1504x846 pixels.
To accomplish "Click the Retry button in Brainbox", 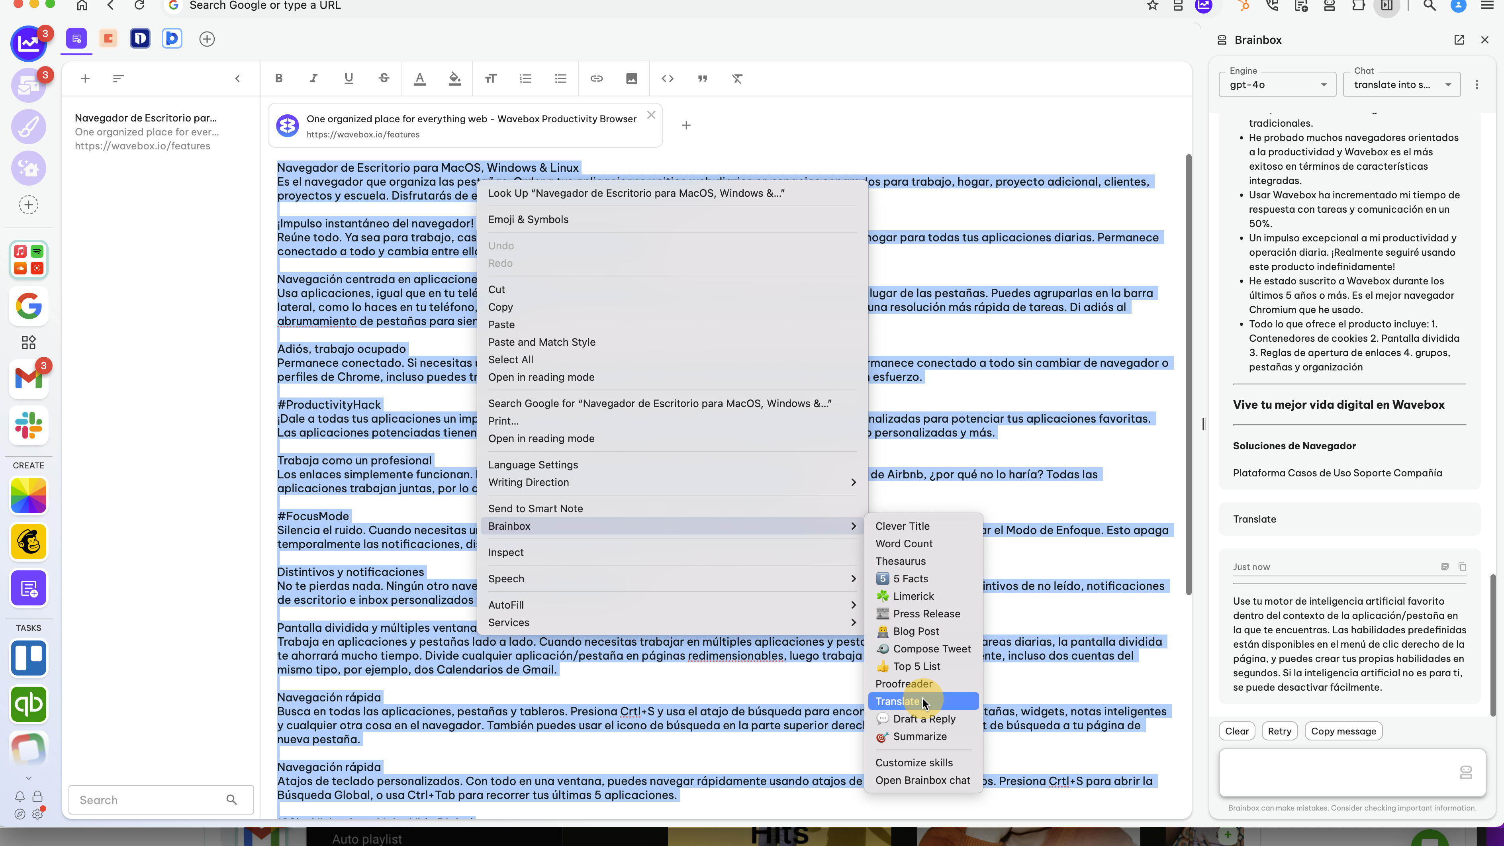I will [1279, 731].
